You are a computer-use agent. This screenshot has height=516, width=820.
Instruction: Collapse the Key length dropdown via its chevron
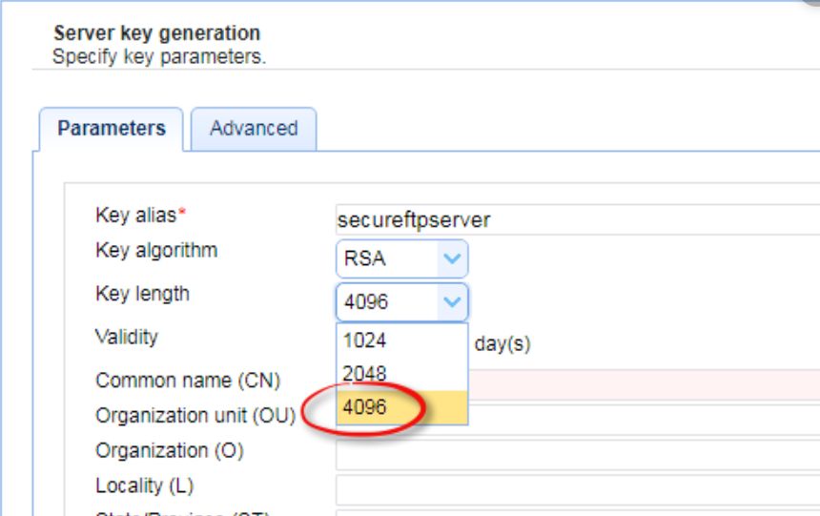(452, 302)
